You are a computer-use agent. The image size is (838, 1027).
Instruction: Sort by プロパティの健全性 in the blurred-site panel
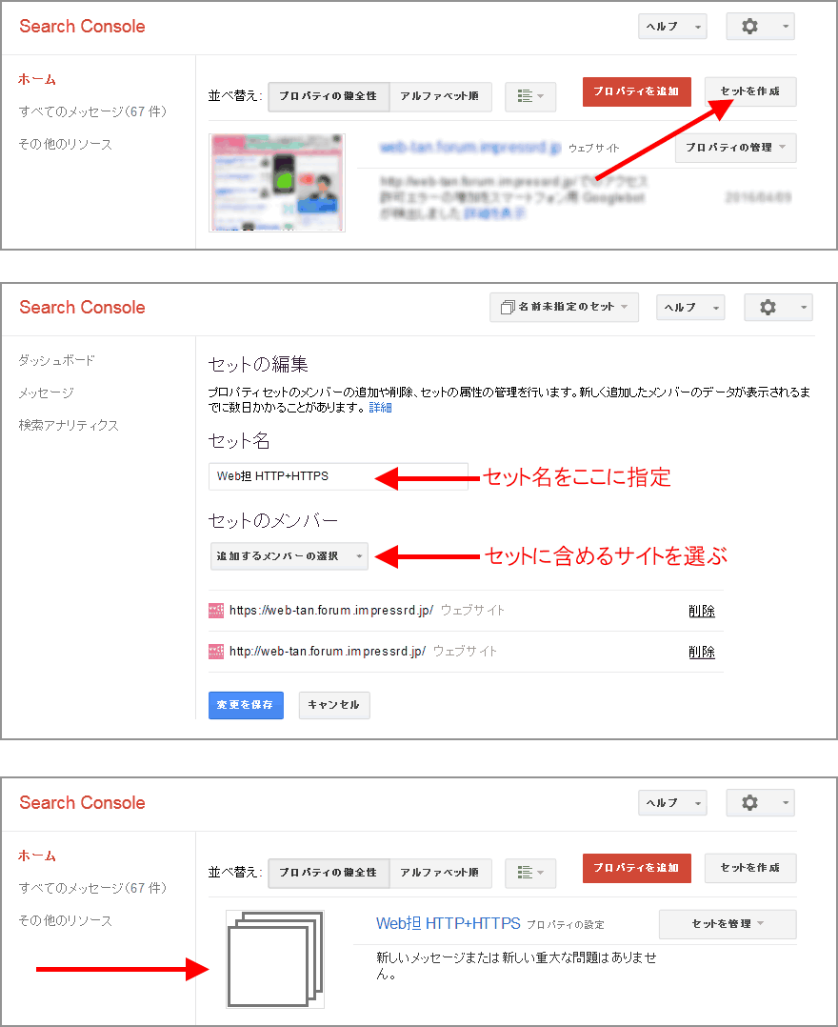(329, 96)
